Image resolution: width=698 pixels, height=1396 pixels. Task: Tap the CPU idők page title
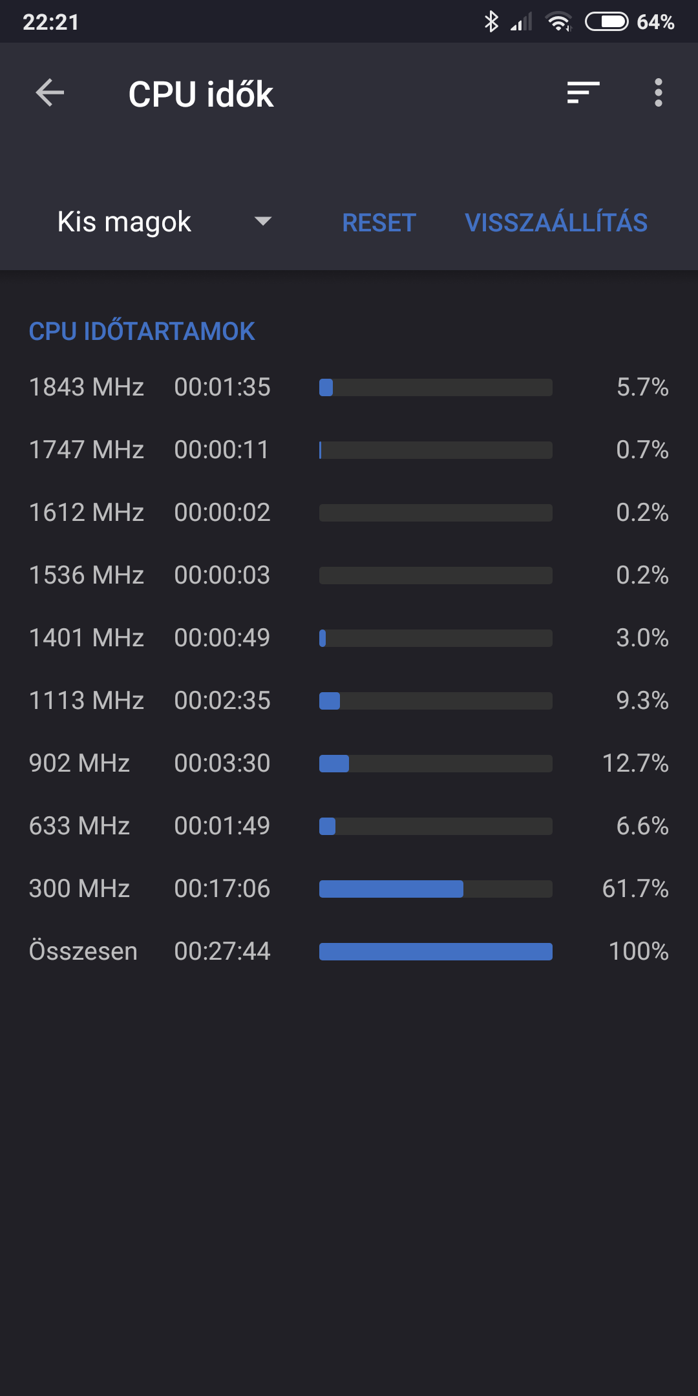tap(201, 94)
